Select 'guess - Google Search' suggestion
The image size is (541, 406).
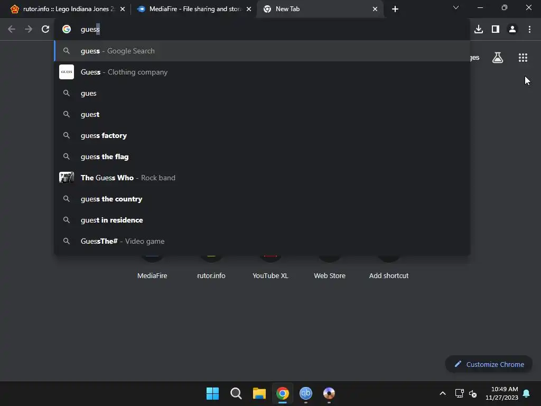pyautogui.click(x=262, y=51)
